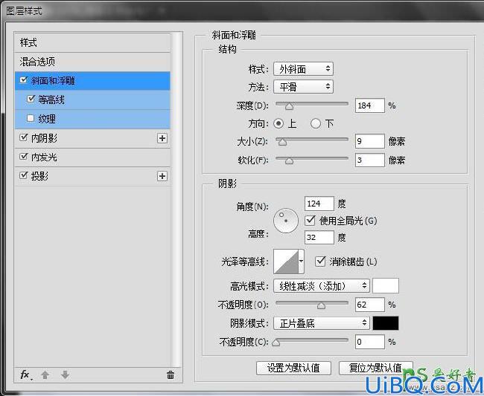The height and width of the screenshot is (396, 484).
Task: Select direction 下 radio button
Action: 316,124
